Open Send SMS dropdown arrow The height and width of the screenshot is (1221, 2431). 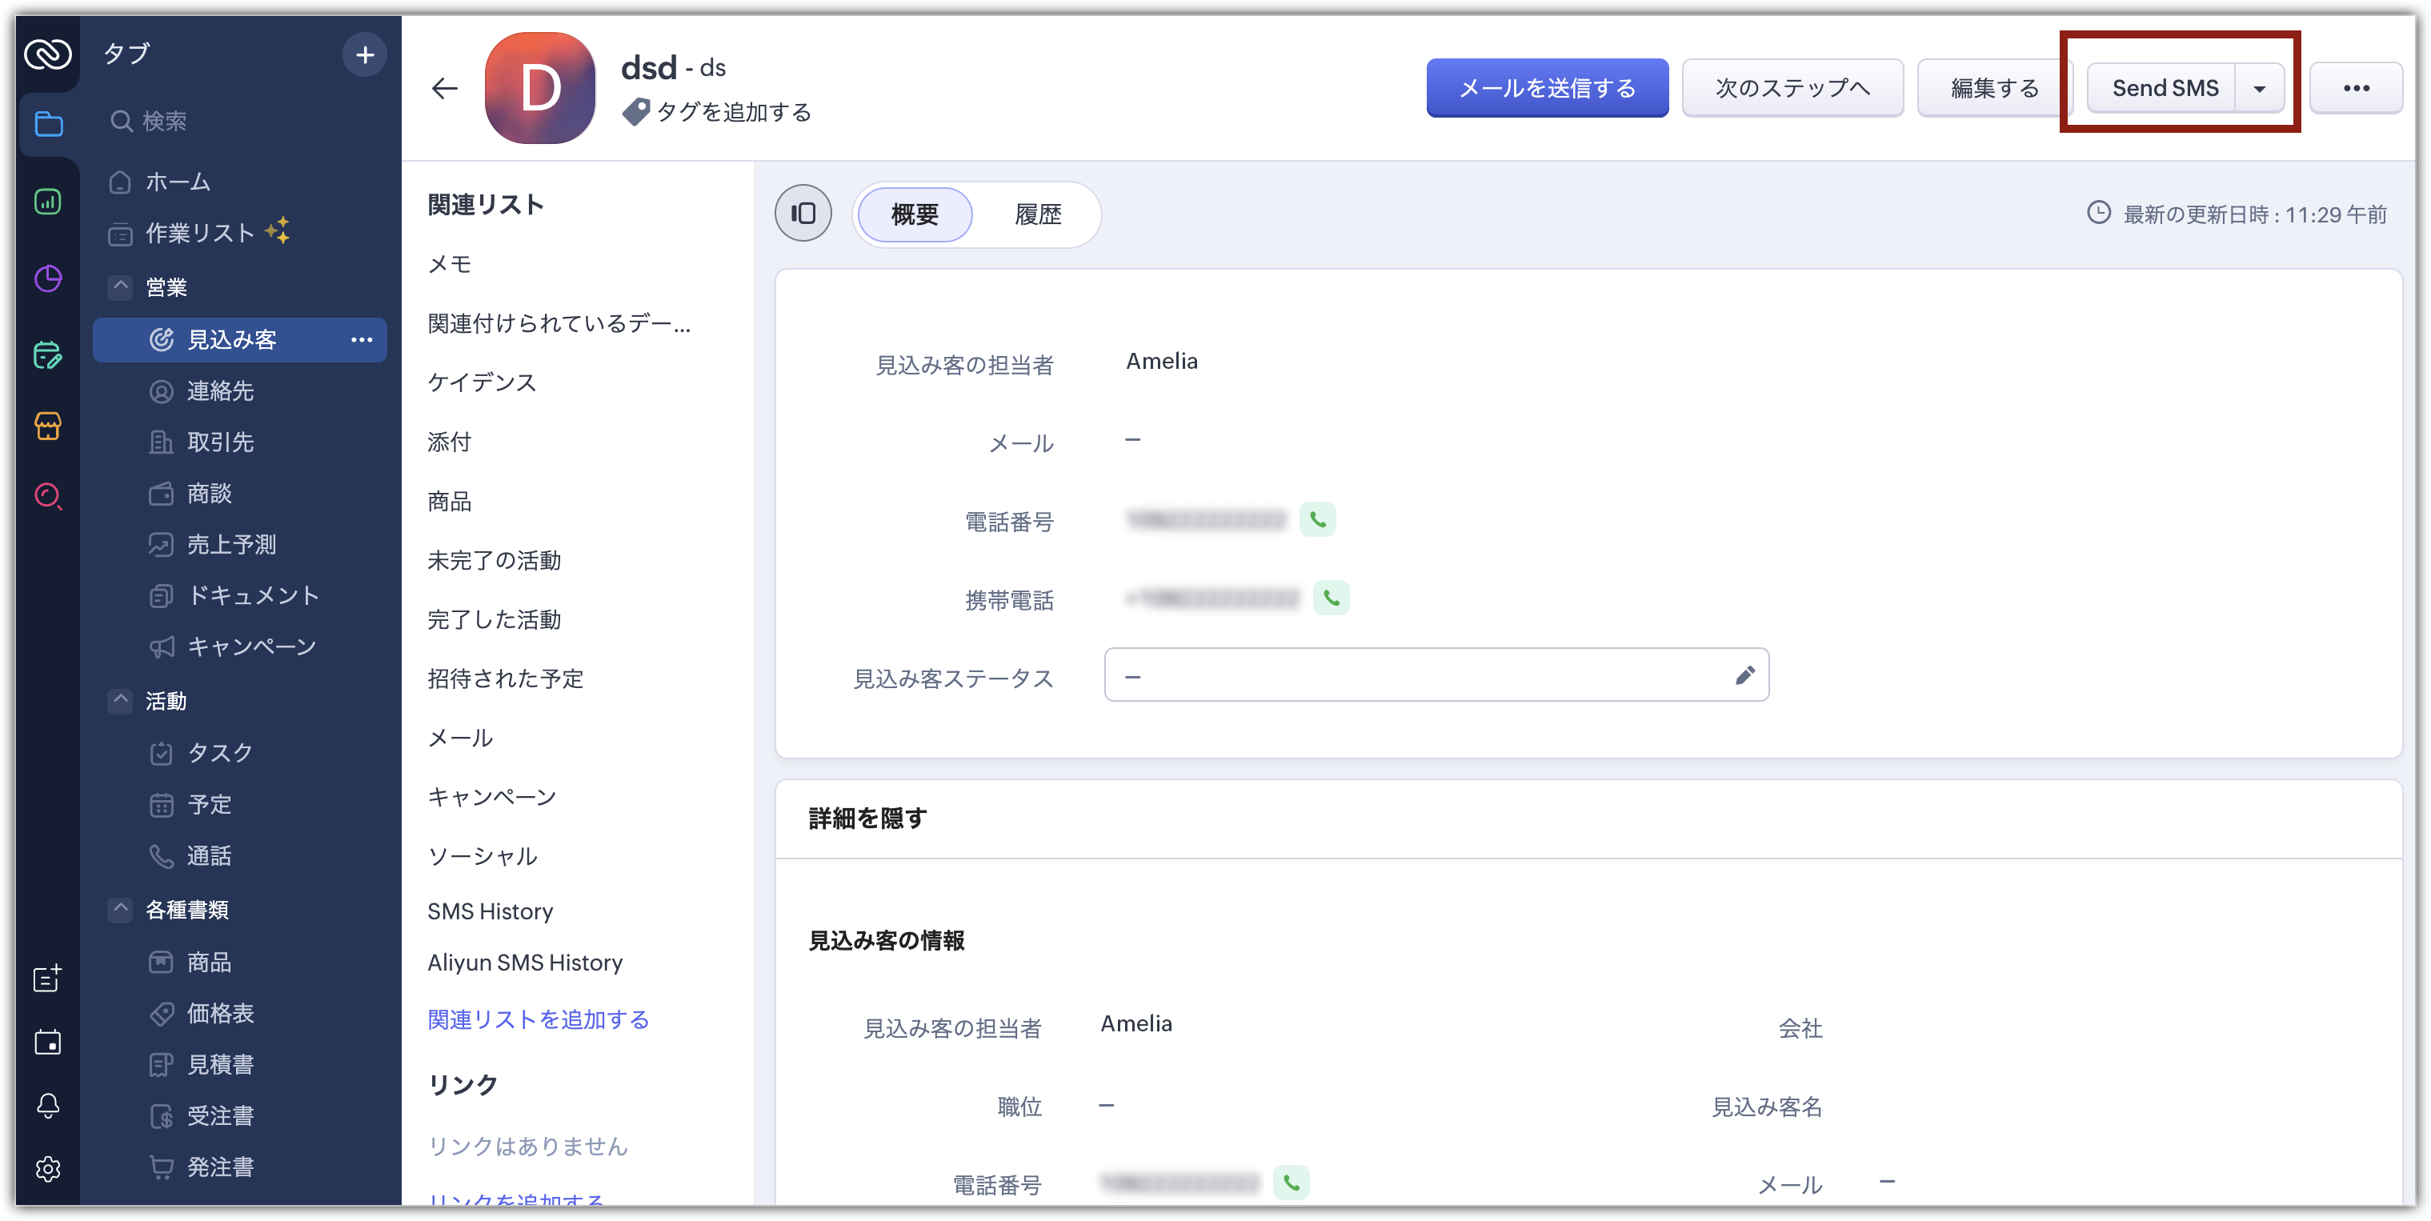coord(2259,89)
